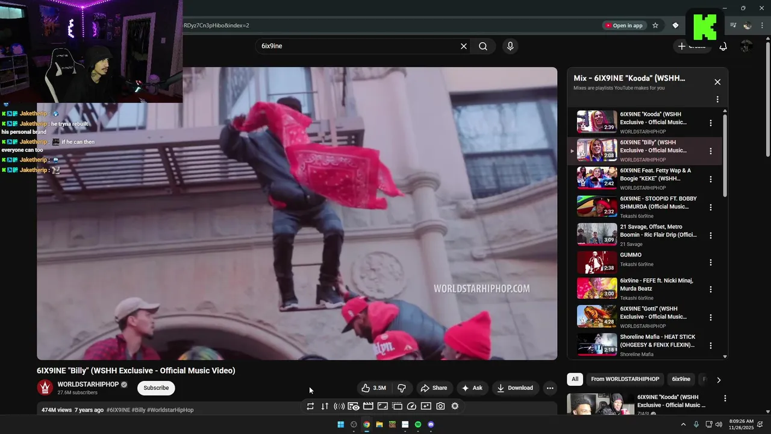Click Open in app in address bar
This screenshot has height=434, width=771.
[x=624, y=25]
